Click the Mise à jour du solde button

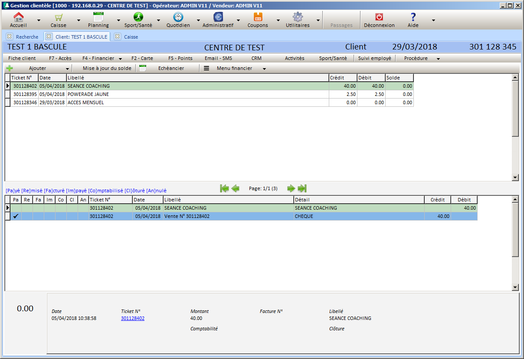pyautogui.click(x=107, y=68)
